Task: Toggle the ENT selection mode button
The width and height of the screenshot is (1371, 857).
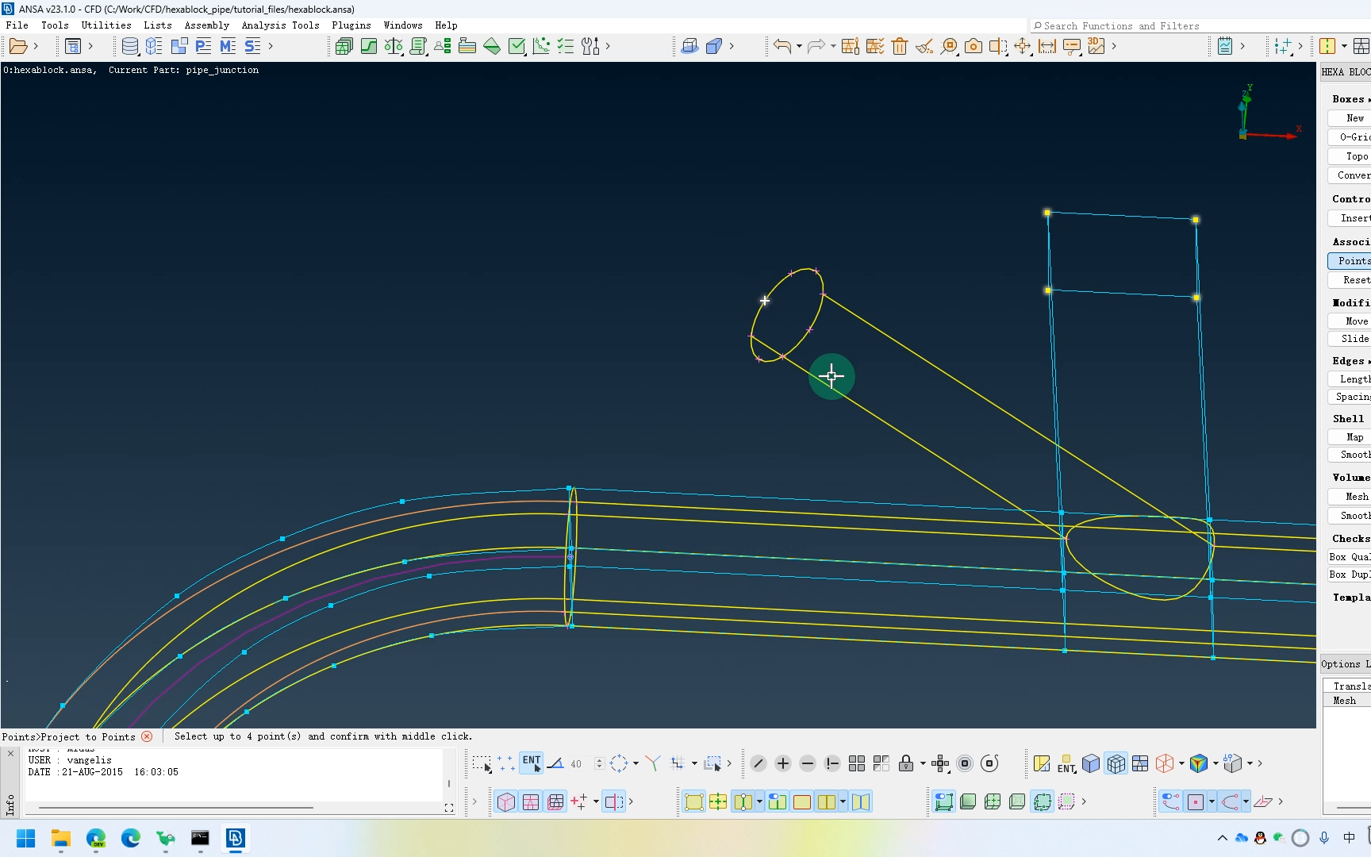Action: [x=532, y=763]
